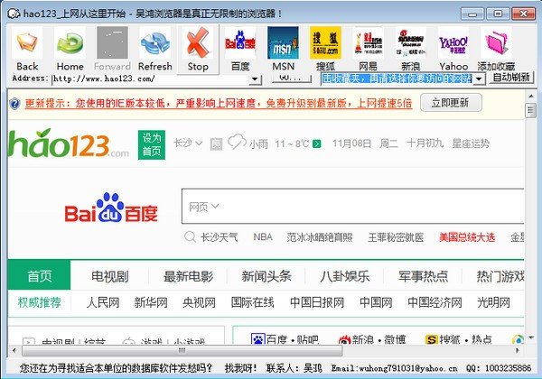Click the GO button next to address

[x=292, y=78]
